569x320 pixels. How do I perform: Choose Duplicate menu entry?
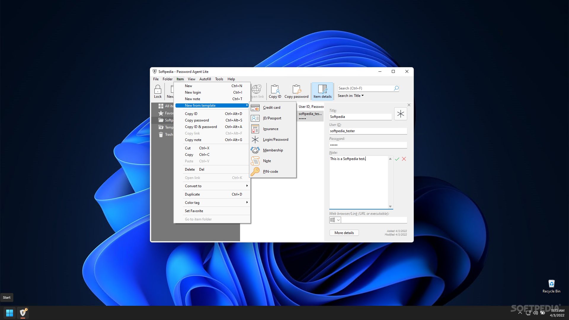point(213,194)
